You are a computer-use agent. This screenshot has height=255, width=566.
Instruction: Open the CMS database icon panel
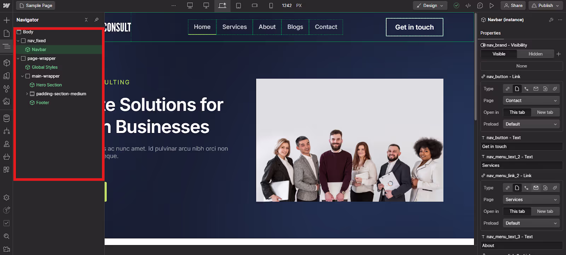click(6, 118)
